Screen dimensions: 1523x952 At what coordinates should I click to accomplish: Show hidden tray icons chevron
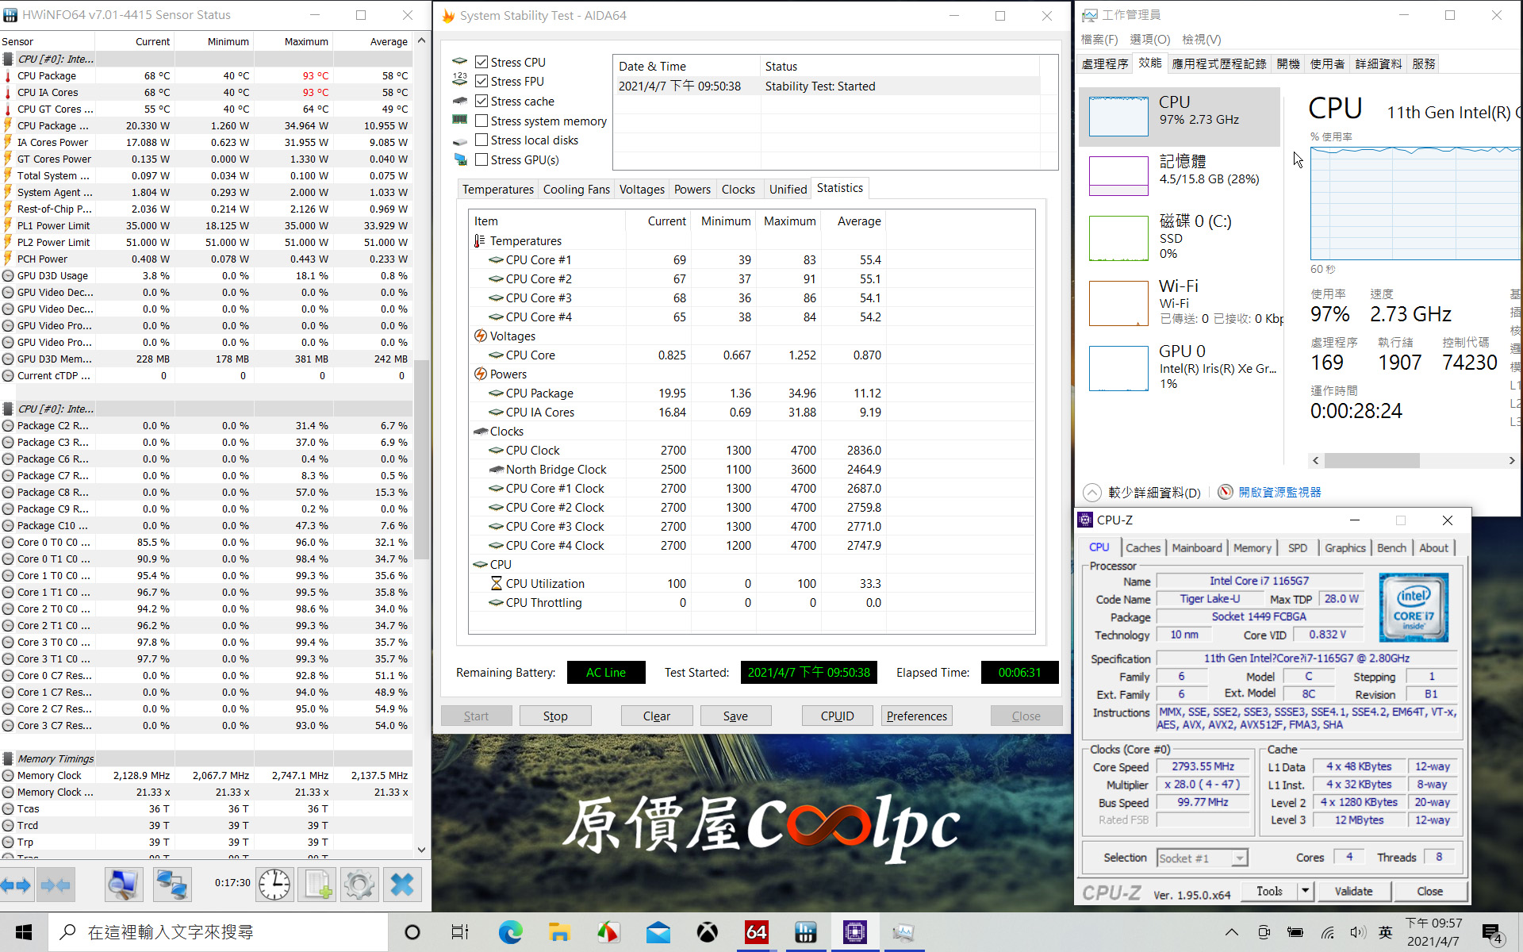click(x=1232, y=932)
